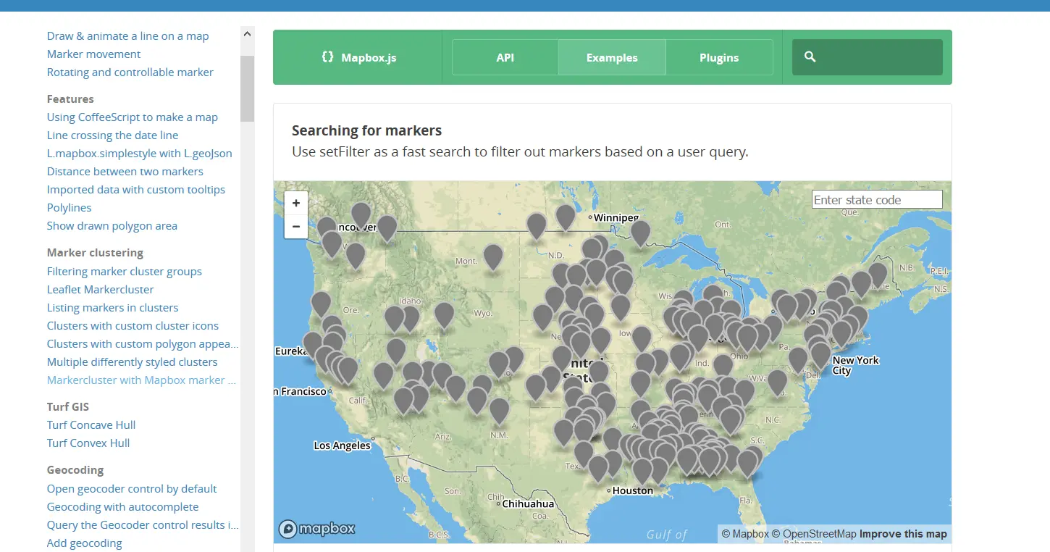1050x552 pixels.
Task: Open Show drawn polygon area example
Action: point(112,225)
